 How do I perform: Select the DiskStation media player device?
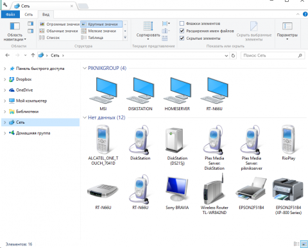coord(141,143)
